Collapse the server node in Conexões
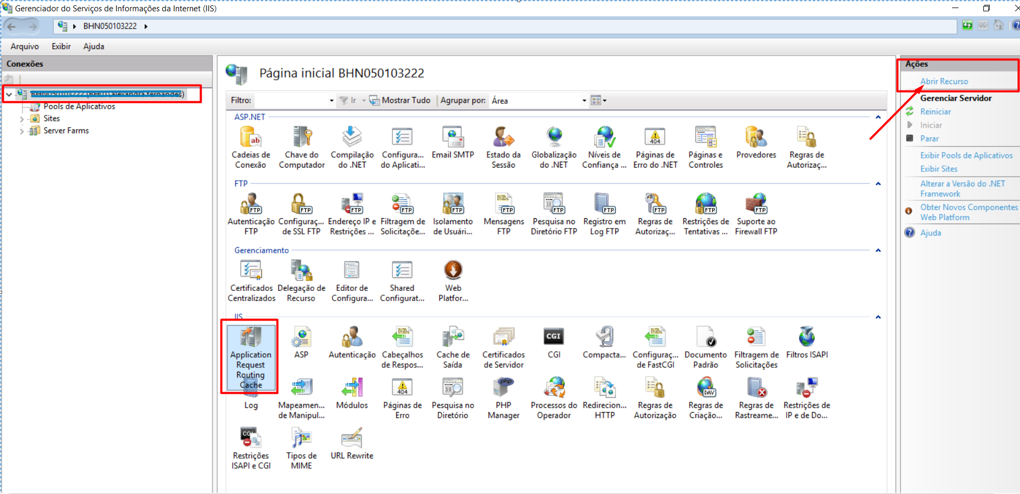Image resolution: width=1020 pixels, height=494 pixels. (9, 95)
